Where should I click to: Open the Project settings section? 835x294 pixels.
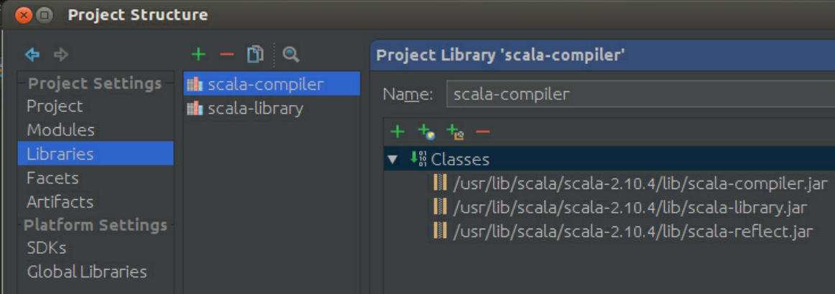click(x=55, y=106)
